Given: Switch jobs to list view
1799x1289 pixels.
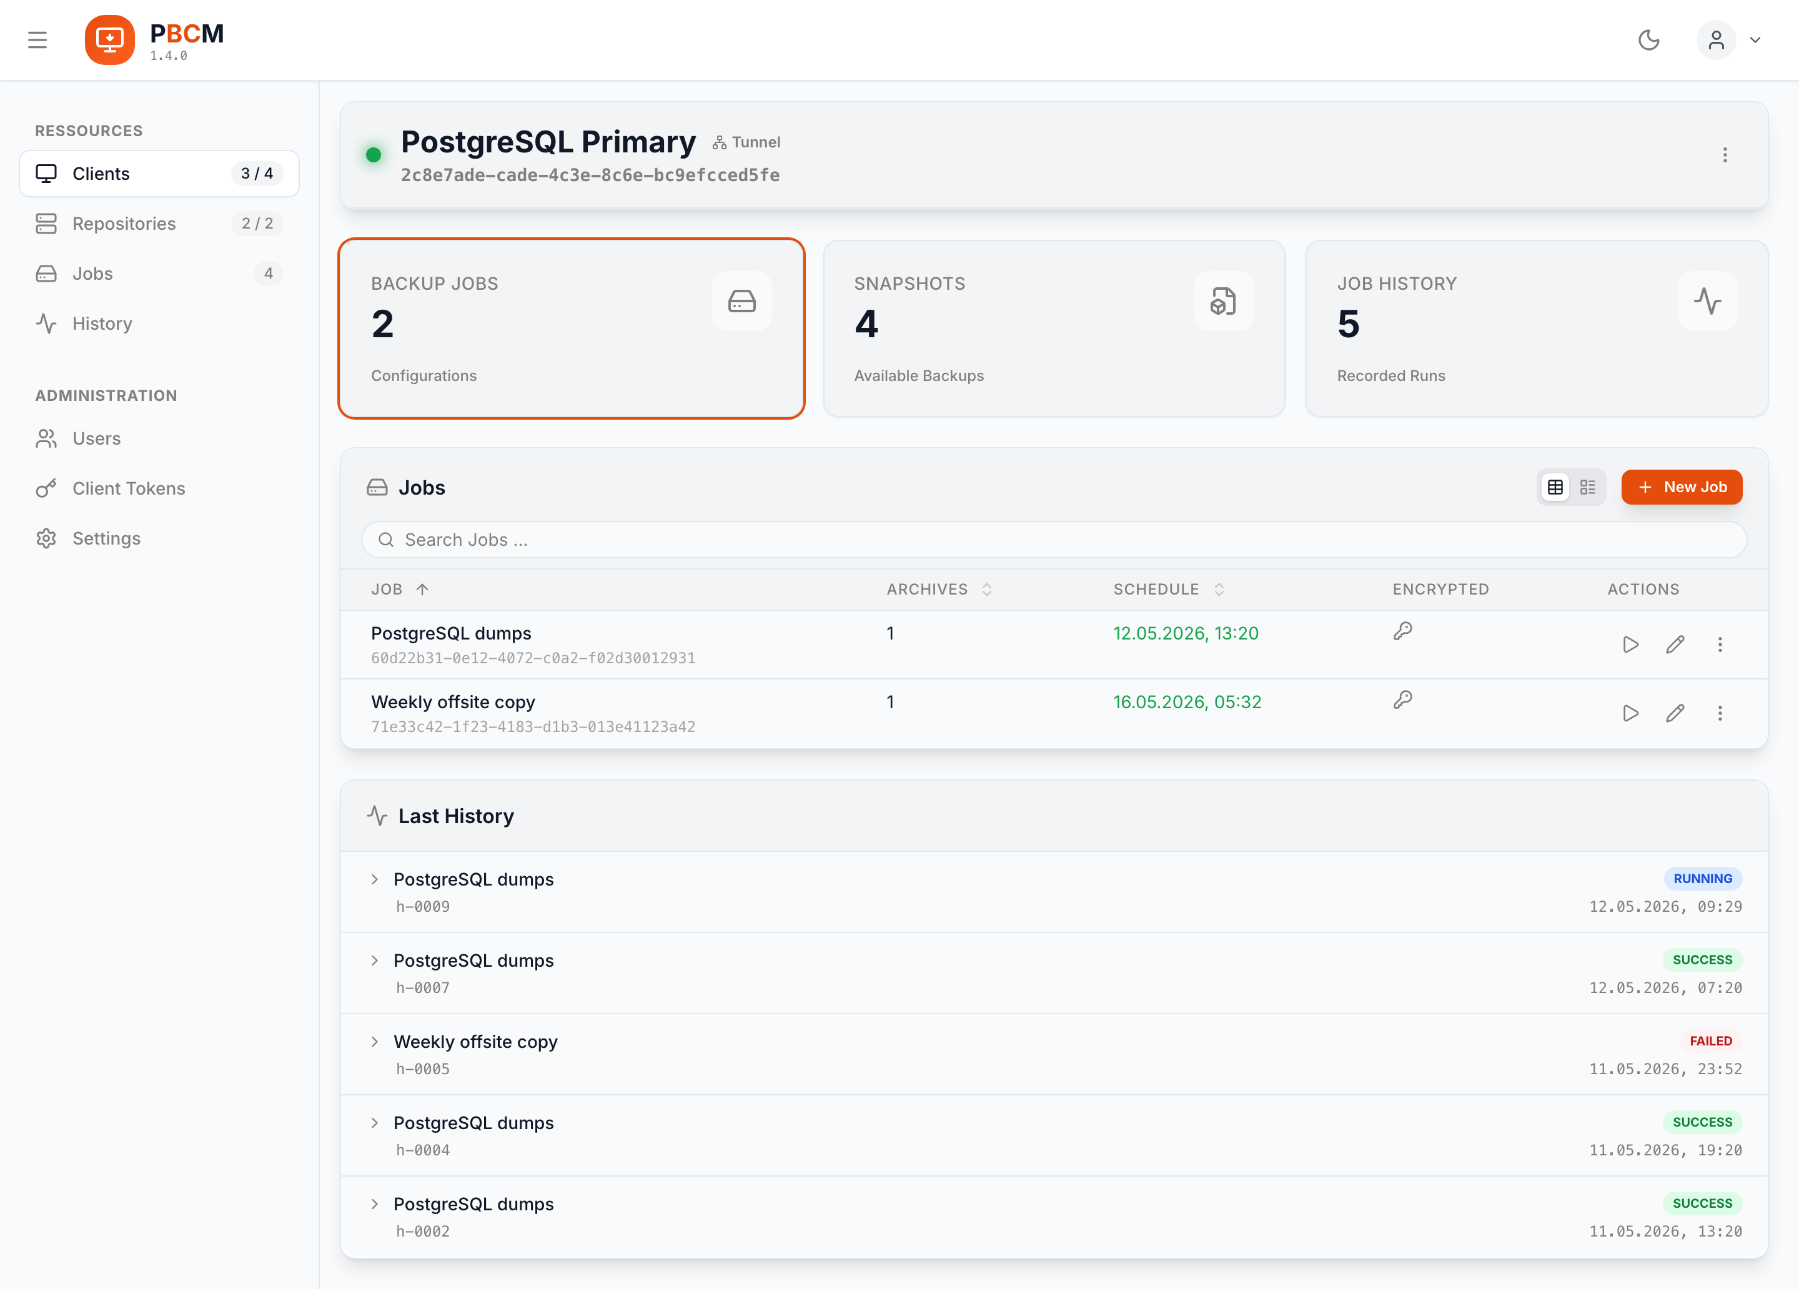Looking at the screenshot, I should pyautogui.click(x=1587, y=487).
